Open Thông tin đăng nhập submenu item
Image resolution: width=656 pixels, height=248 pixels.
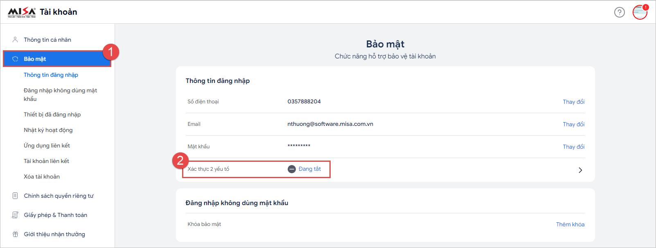click(51, 75)
